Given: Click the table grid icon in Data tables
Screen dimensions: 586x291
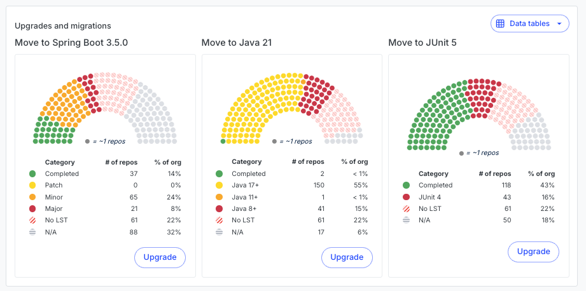Looking at the screenshot, I should click(x=500, y=24).
